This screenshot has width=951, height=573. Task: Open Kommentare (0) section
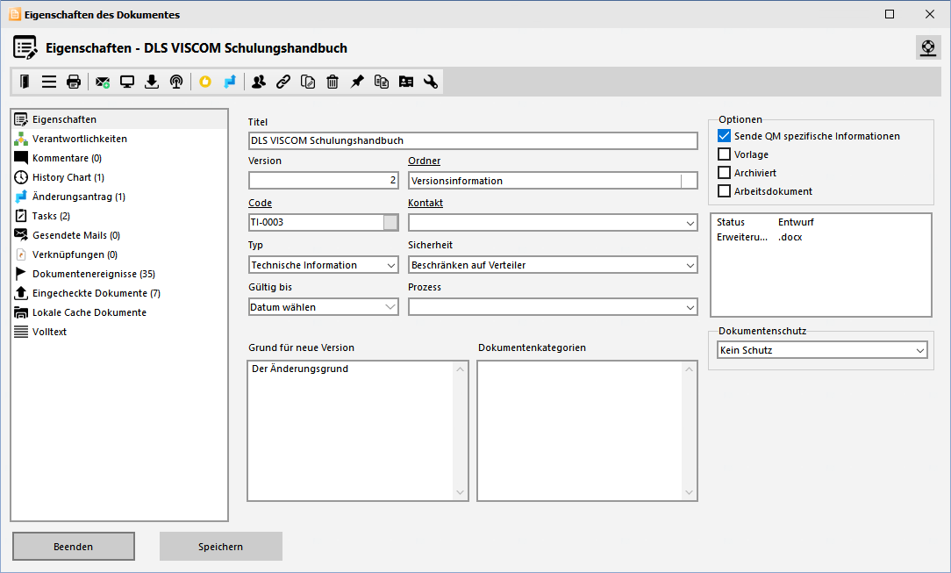(x=119, y=158)
